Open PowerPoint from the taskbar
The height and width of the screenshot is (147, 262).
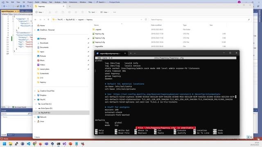70,144
